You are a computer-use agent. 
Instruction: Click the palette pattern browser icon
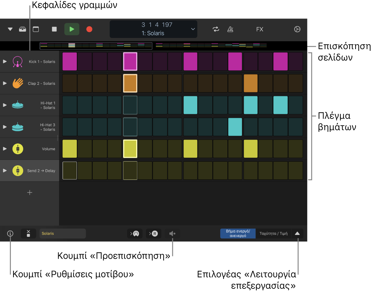pos(135,233)
